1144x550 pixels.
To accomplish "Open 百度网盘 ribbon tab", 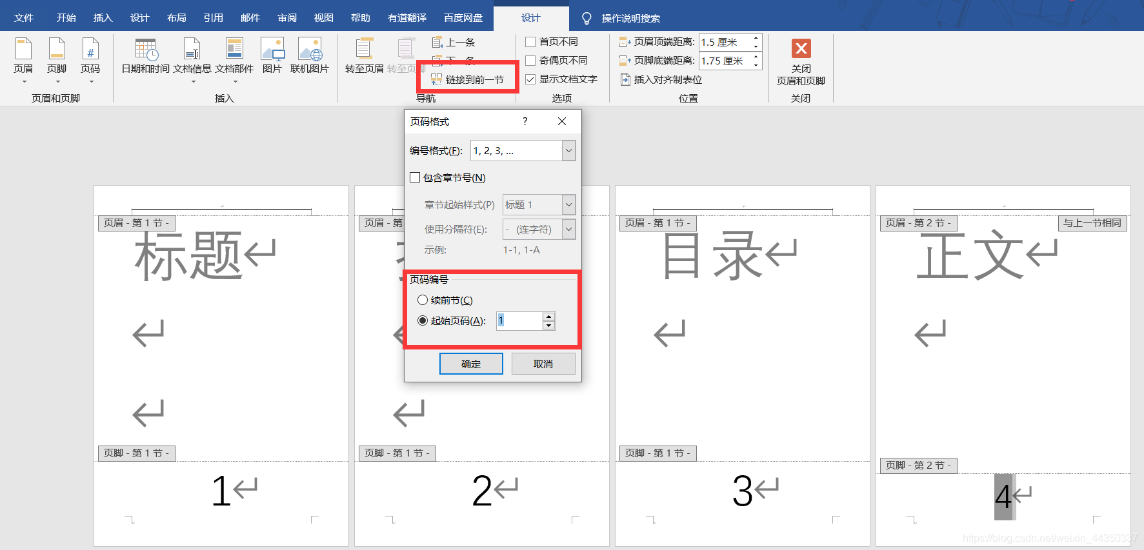I will tap(463, 18).
